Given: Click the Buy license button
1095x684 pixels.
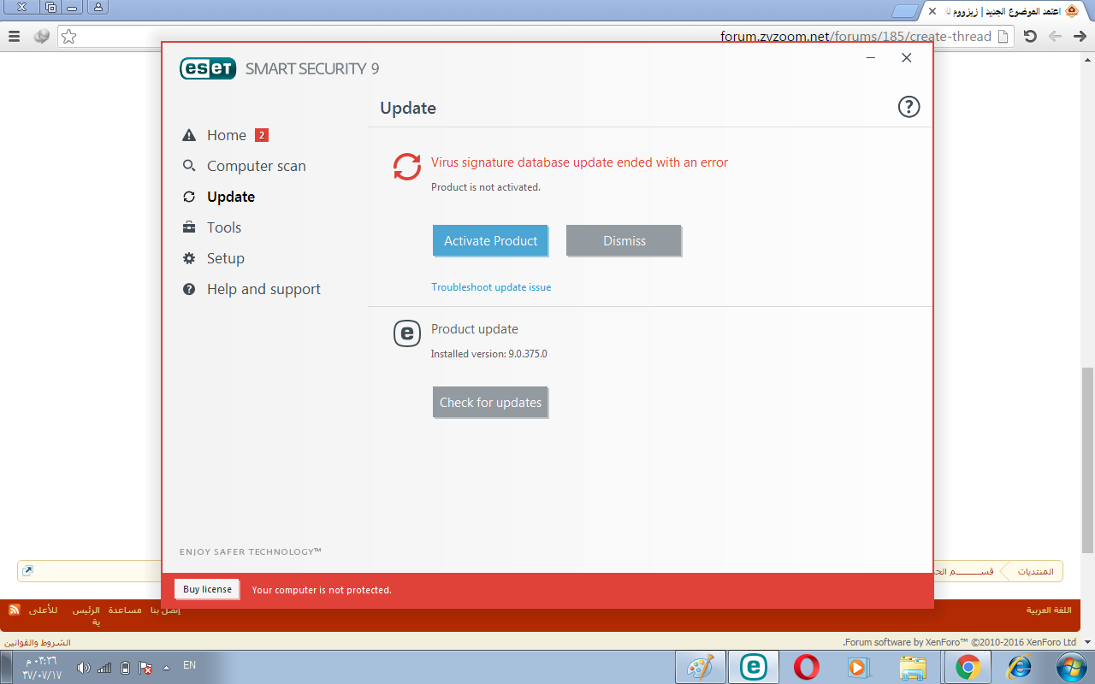Looking at the screenshot, I should pos(207,589).
